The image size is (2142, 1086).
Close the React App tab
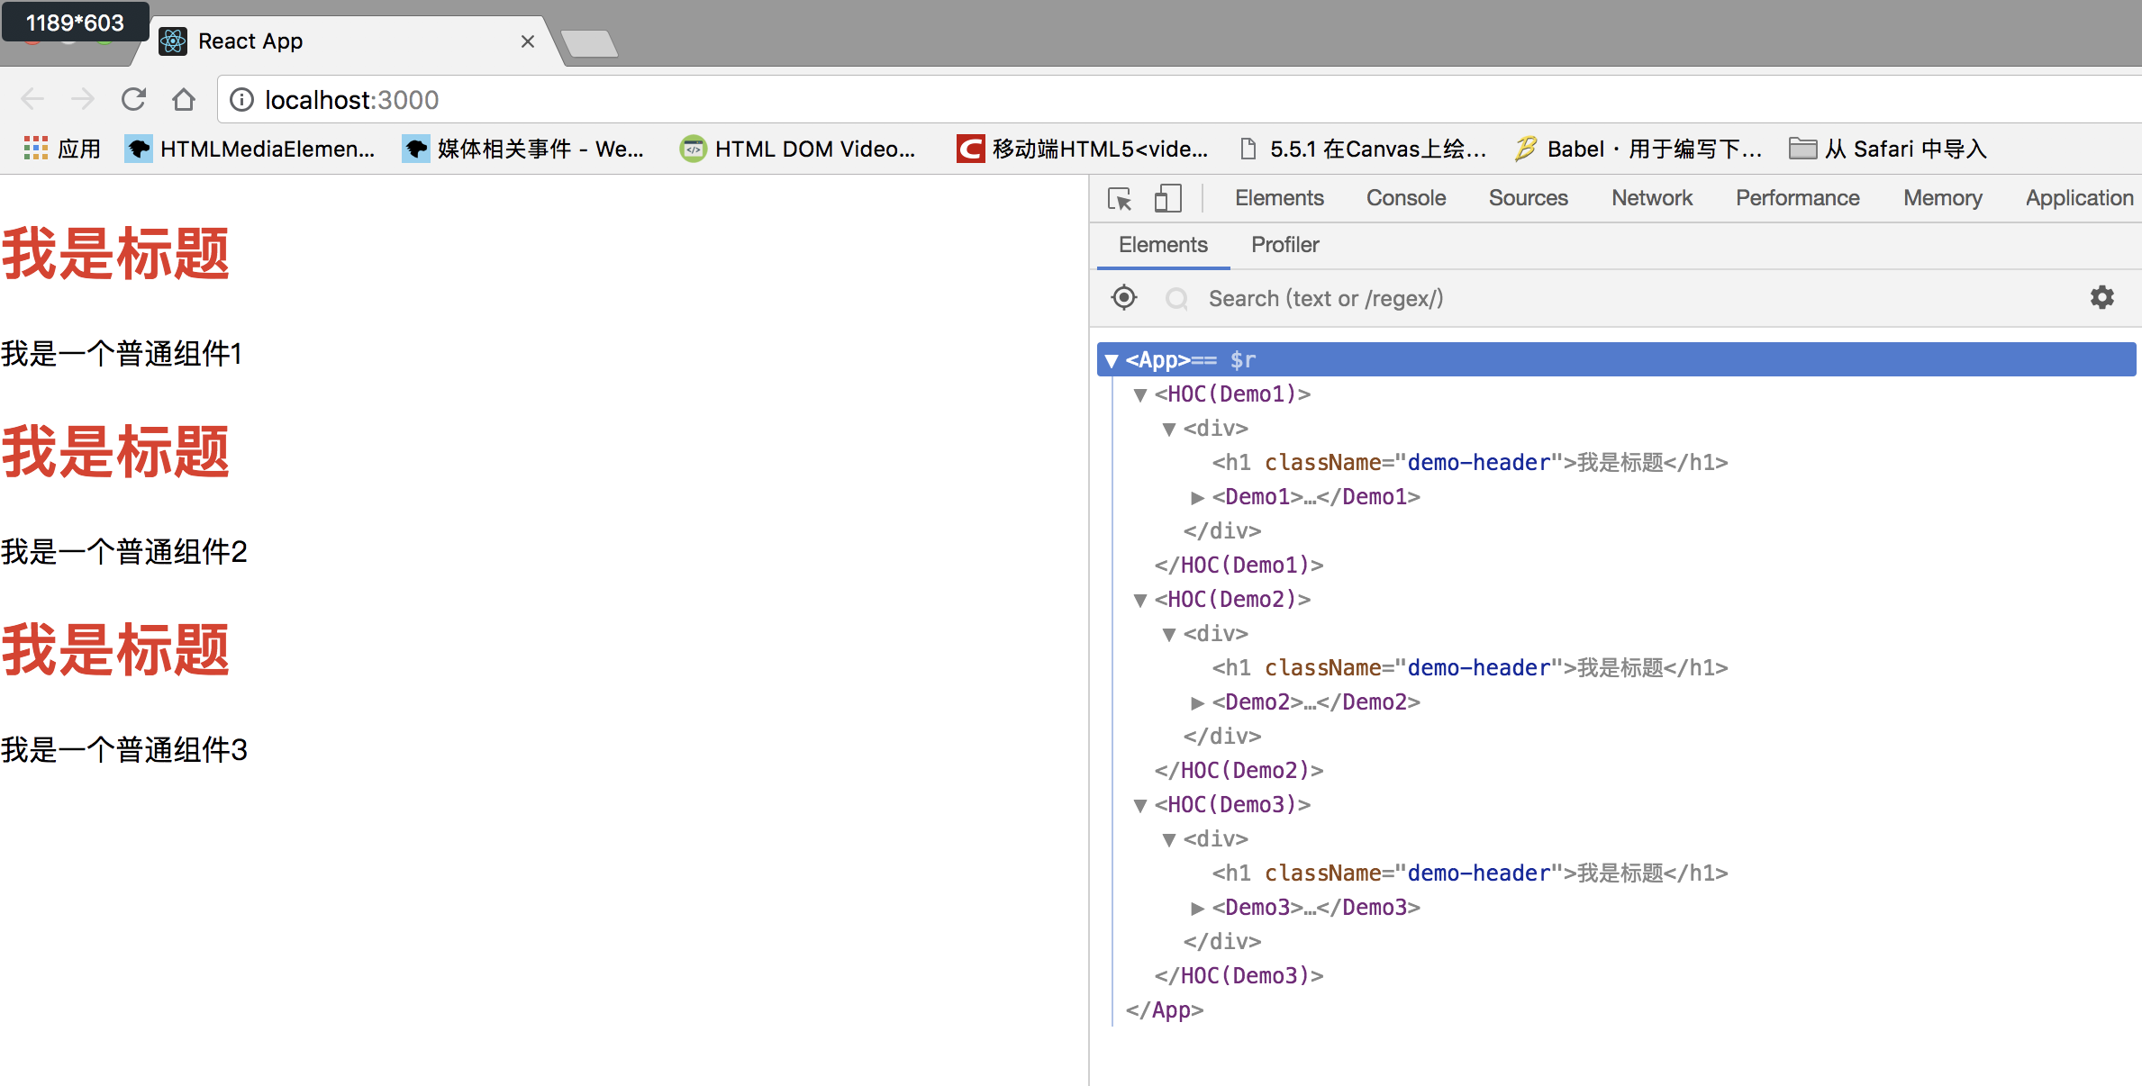tap(528, 41)
